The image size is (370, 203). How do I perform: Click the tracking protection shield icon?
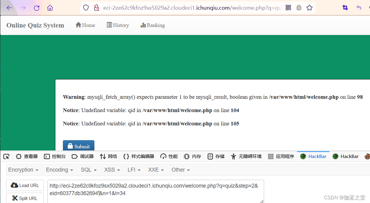point(86,8)
